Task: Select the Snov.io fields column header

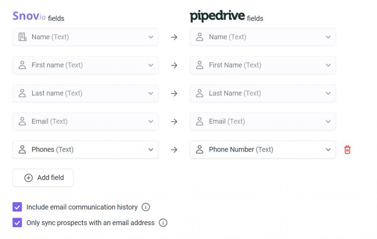Action: point(38,16)
